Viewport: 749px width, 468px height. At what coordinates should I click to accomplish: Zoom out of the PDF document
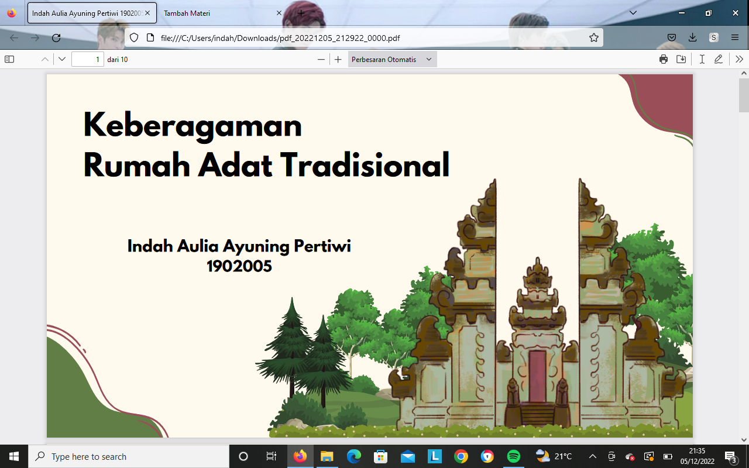coord(321,59)
